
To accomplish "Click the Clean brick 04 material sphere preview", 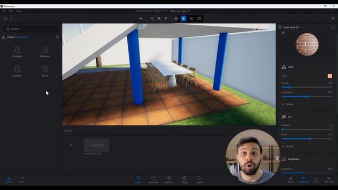I will [x=307, y=44].
